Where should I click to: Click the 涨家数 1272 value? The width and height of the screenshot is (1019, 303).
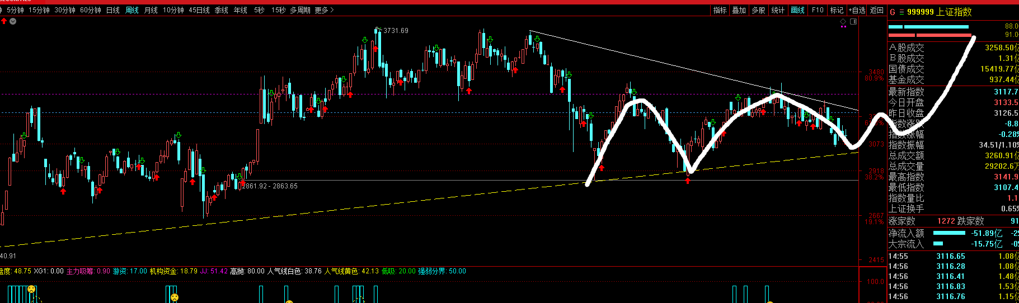point(946,221)
